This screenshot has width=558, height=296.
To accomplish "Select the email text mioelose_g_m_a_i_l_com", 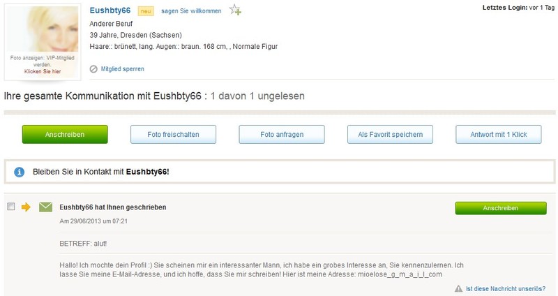I will [x=400, y=274].
